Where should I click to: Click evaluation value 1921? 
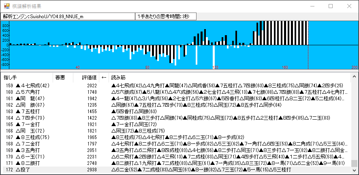(x=92, y=124)
